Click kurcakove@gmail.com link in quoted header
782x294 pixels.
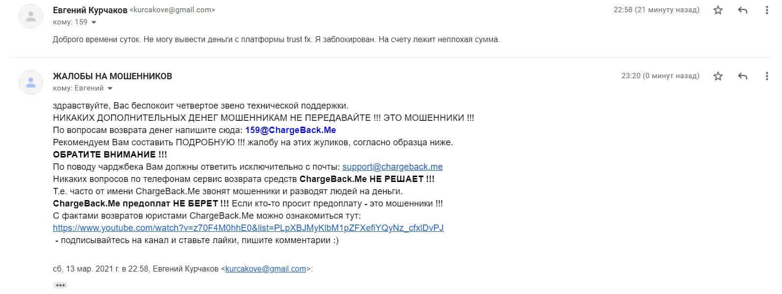266,269
